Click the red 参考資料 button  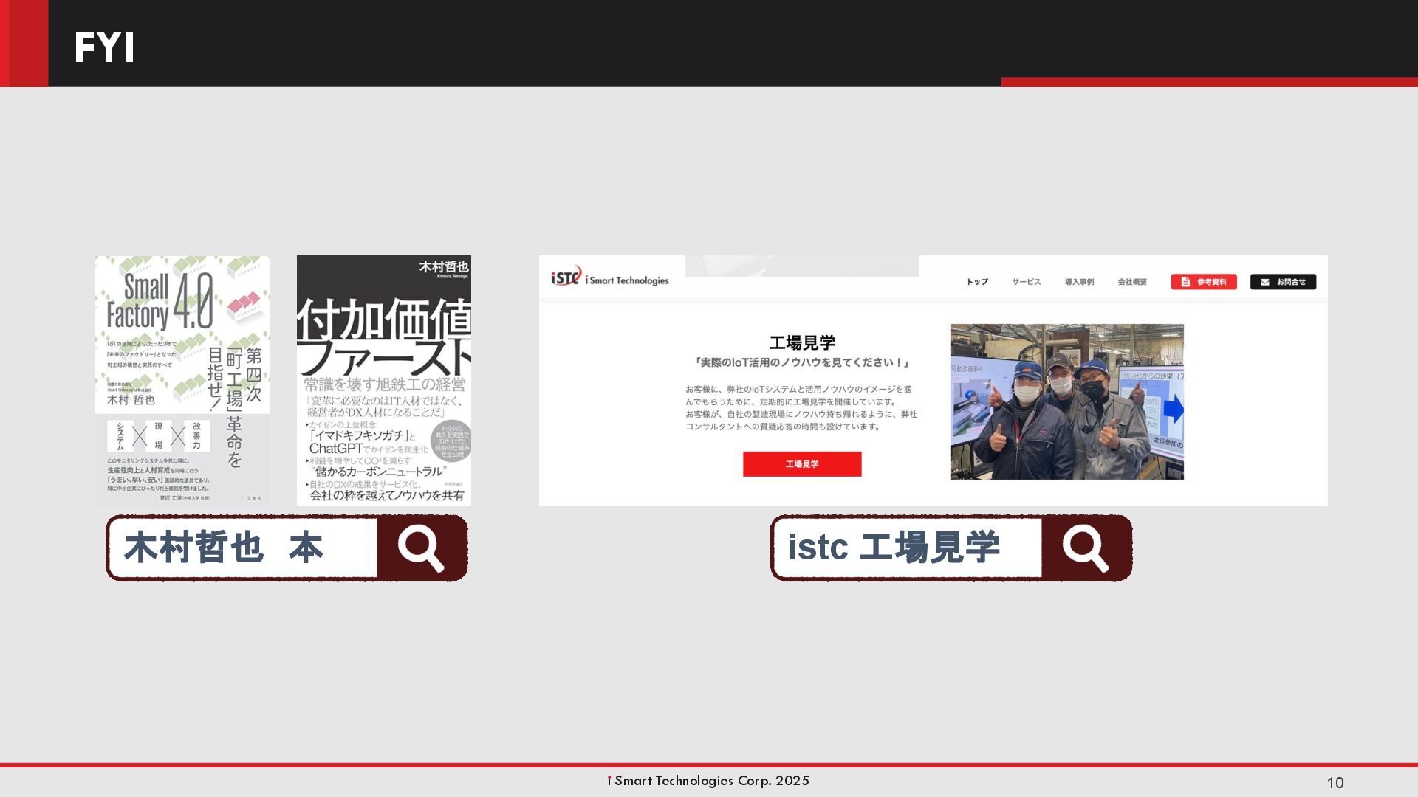(x=1204, y=282)
